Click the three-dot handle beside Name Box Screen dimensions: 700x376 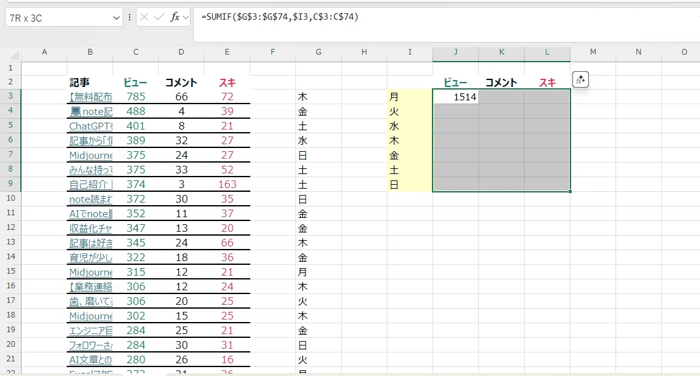pyautogui.click(x=130, y=17)
